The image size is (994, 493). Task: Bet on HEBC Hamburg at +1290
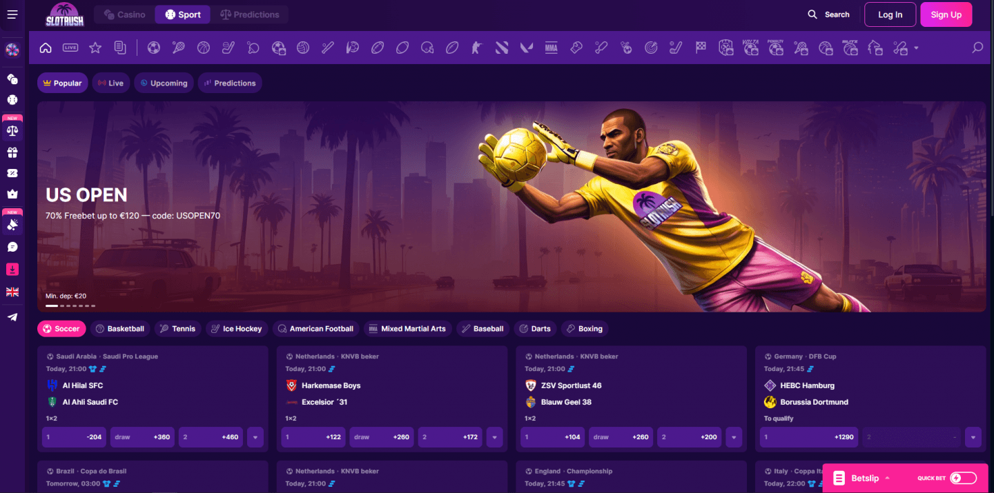[x=809, y=437]
